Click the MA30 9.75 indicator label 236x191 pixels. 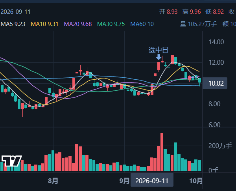111,24
